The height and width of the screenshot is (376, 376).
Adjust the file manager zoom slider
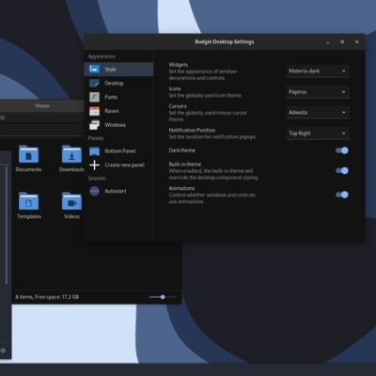coord(163,297)
